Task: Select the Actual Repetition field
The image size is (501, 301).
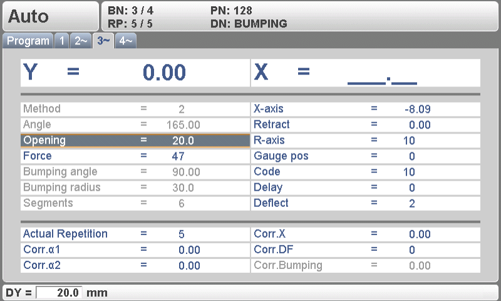Action: (181, 234)
